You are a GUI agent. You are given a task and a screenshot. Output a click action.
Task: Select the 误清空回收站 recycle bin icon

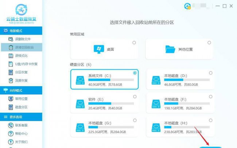tap(11, 47)
